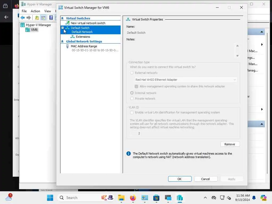Click the back arrow in Hyper-V Manager toolbar

point(23,18)
